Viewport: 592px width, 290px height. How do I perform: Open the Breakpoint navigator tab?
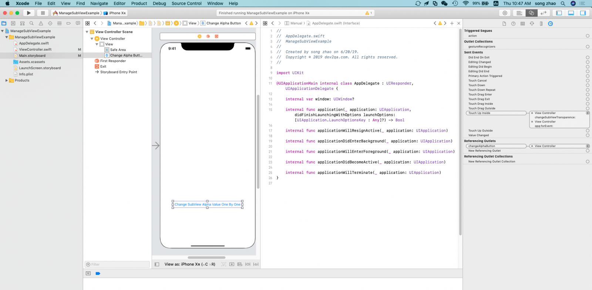click(68, 23)
